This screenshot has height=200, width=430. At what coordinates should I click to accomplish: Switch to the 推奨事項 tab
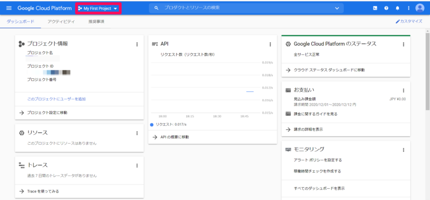96,21
